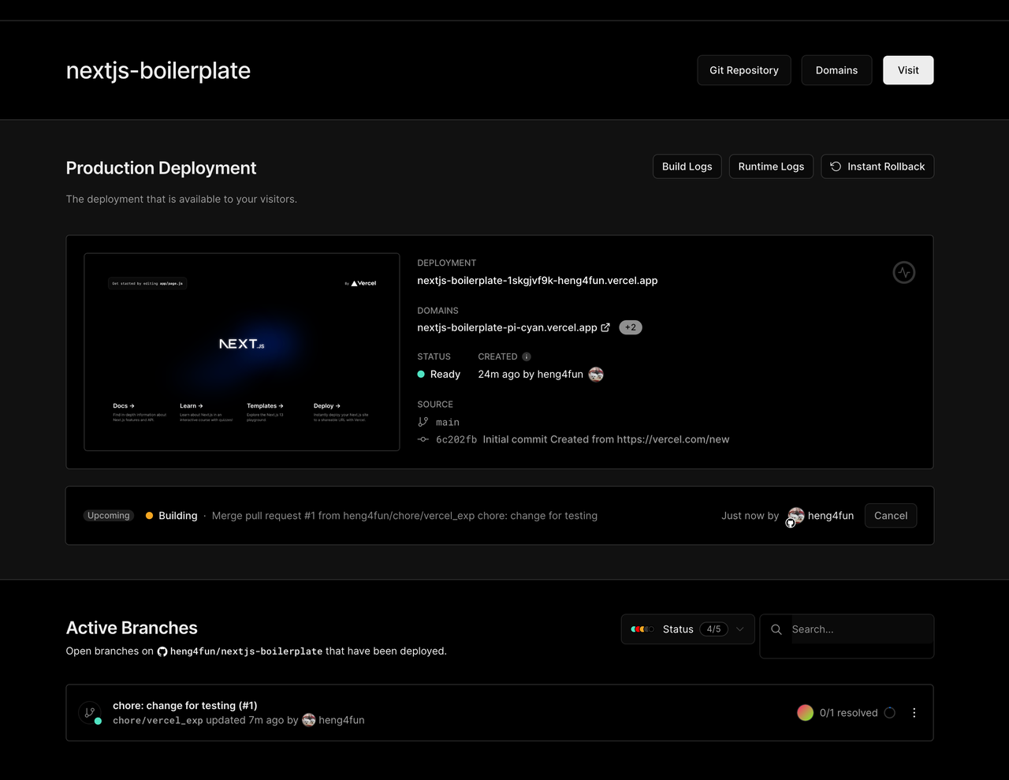
Task: Focus the Search... input field
Action: (x=862, y=629)
